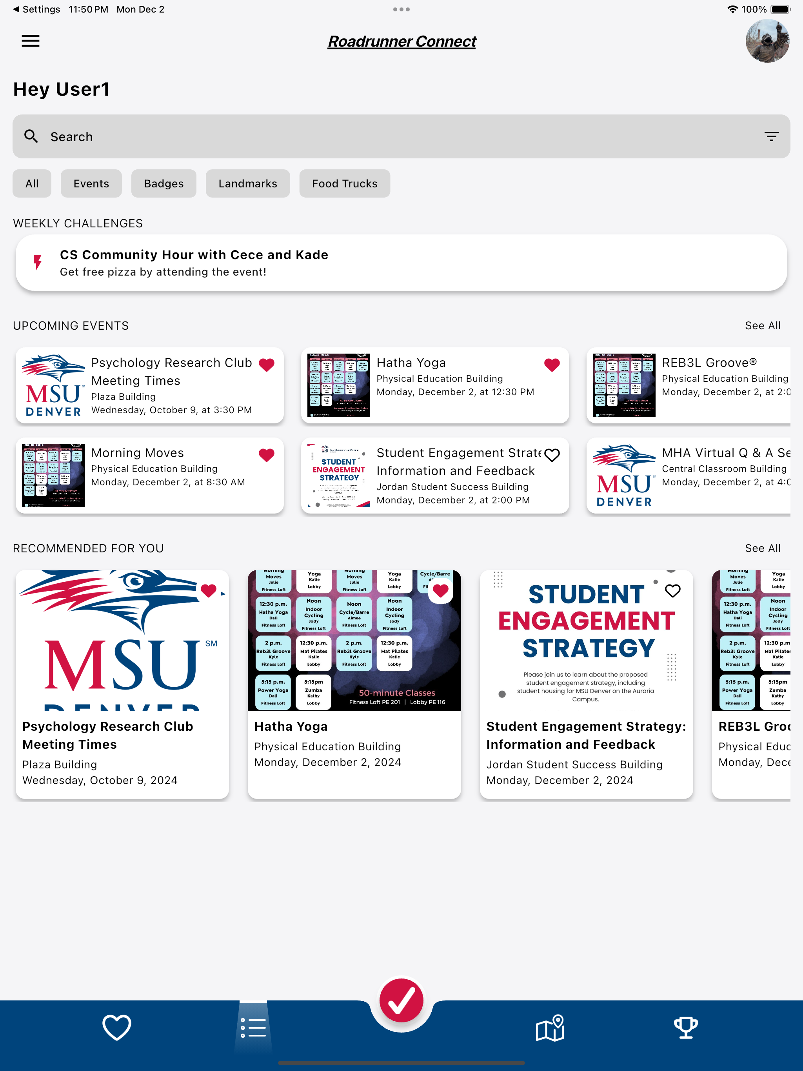Unfavorite Psychology Research Club recommended card
Viewport: 803px width, 1071px height.
209,591
